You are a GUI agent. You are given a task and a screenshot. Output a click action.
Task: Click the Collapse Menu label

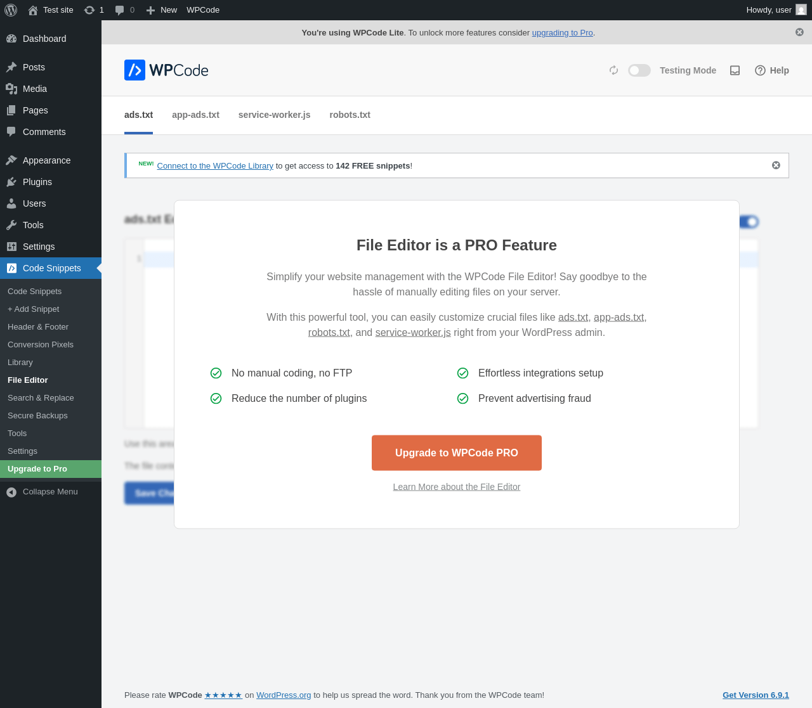tap(50, 492)
